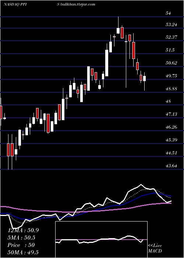Click the 54 price axis label
The height and width of the screenshot is (258, 184).
click(x=169, y=13)
